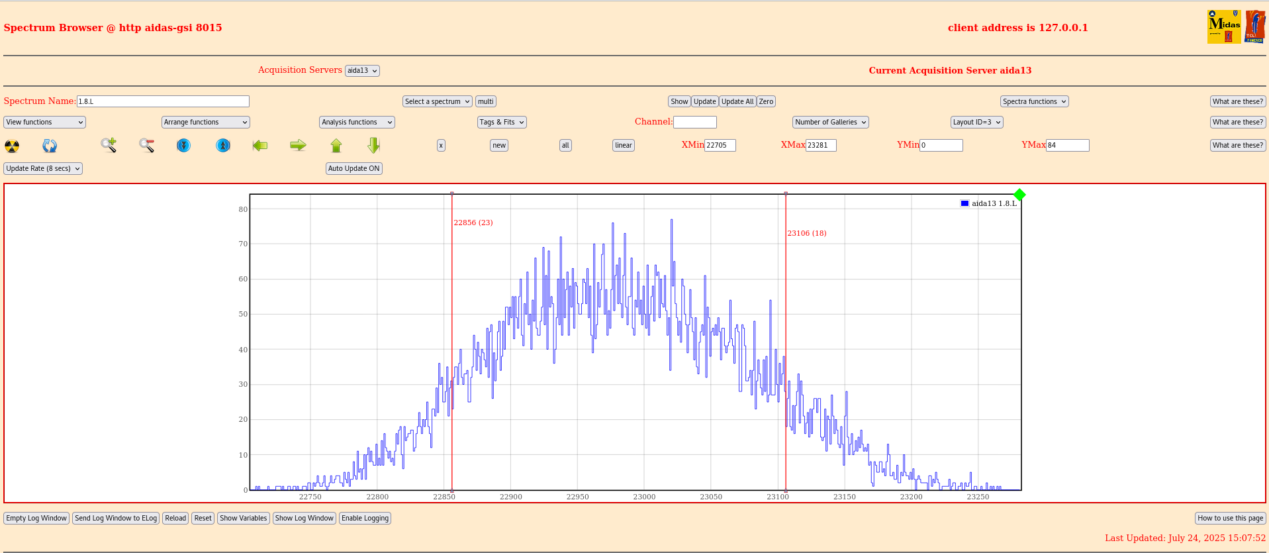1269x553 pixels.
Task: Shift spectrum right with green right arrow
Action: pyautogui.click(x=298, y=145)
